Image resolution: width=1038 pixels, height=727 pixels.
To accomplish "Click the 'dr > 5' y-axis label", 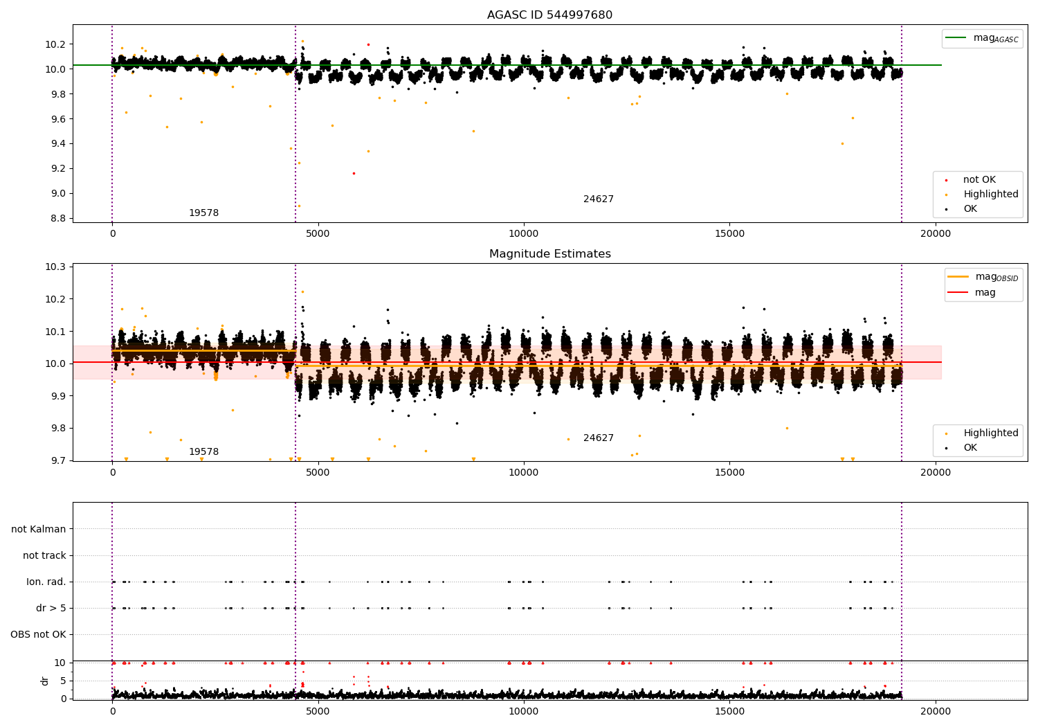I will 51,609.
